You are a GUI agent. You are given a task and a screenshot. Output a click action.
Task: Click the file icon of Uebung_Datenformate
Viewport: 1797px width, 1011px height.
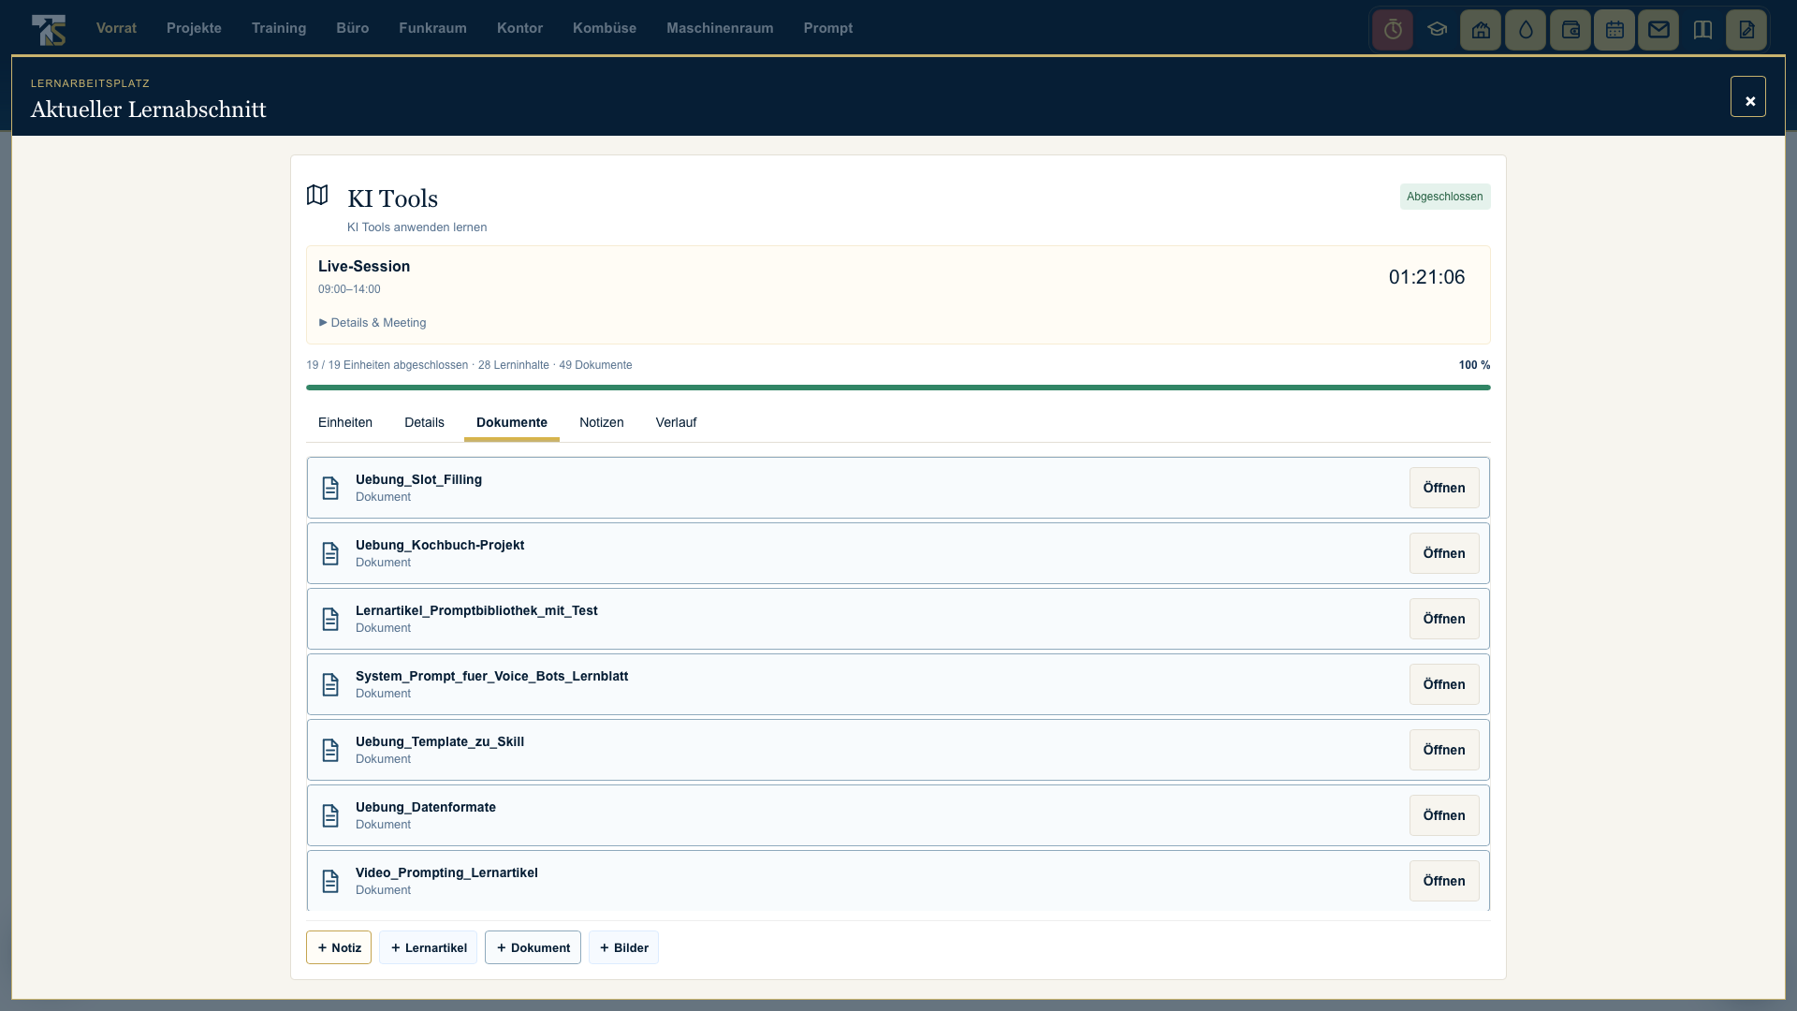pyautogui.click(x=330, y=815)
